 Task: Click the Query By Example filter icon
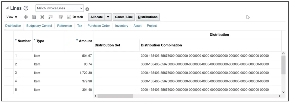61,17
